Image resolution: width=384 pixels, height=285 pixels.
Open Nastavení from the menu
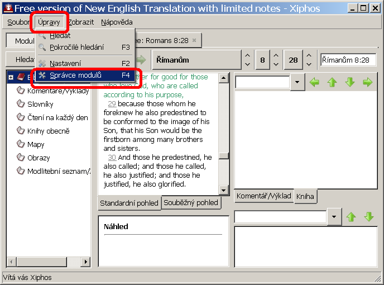[65, 63]
